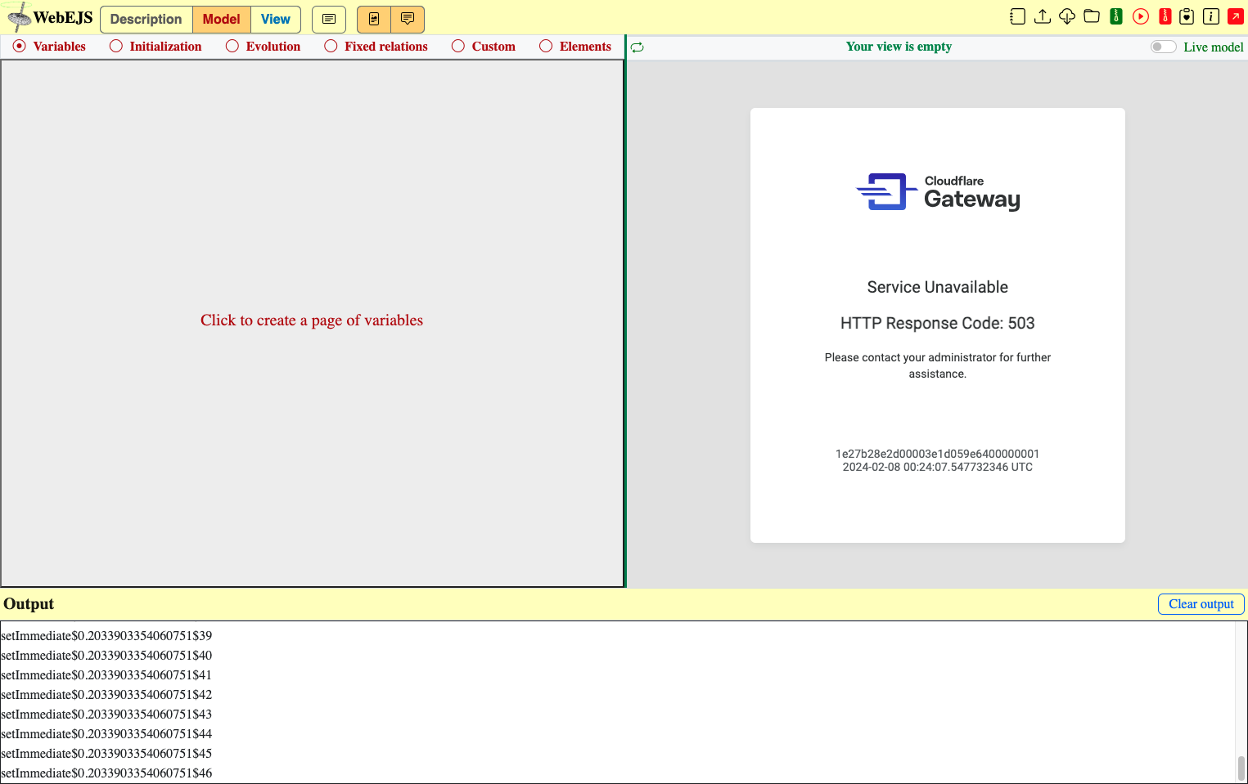Click the folder icon in toolbar
The image size is (1248, 784).
click(1092, 16)
